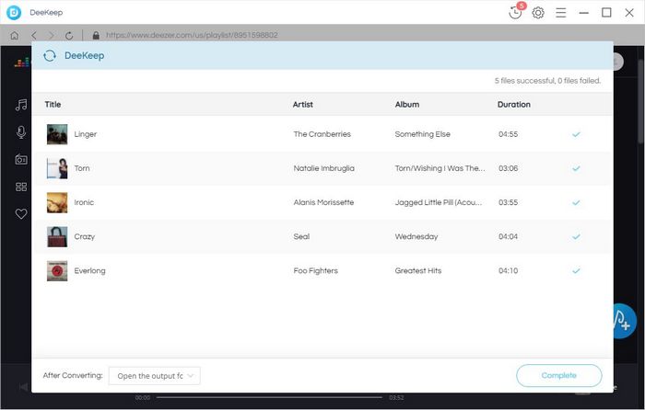Click duration 03:55

coord(508,202)
